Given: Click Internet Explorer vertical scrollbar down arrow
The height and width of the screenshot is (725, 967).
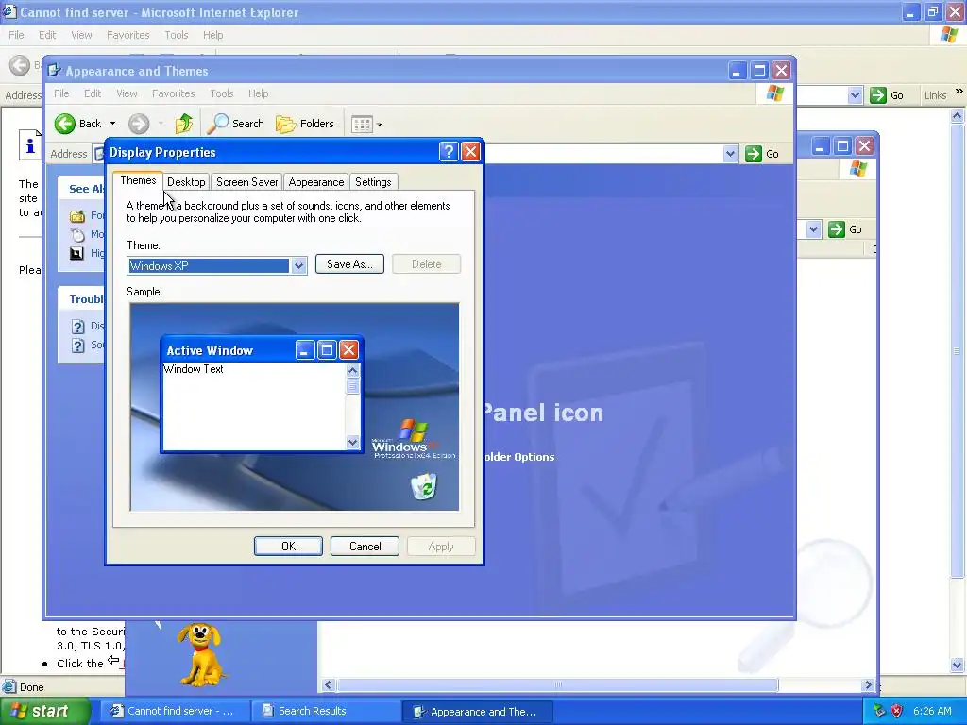Looking at the screenshot, I should coord(958,665).
